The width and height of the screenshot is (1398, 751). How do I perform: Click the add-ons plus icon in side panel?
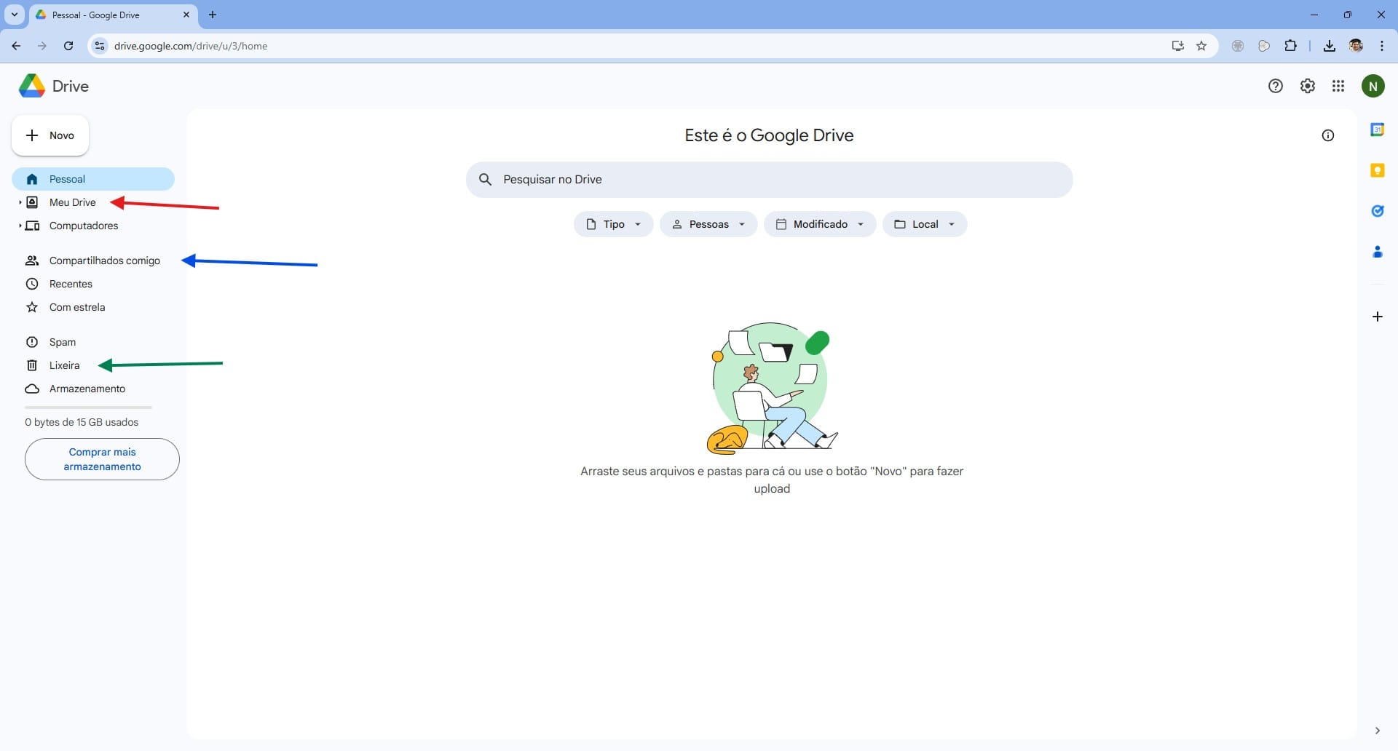click(x=1377, y=317)
